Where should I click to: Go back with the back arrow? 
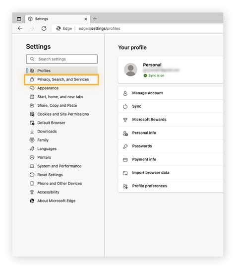coord(20,28)
